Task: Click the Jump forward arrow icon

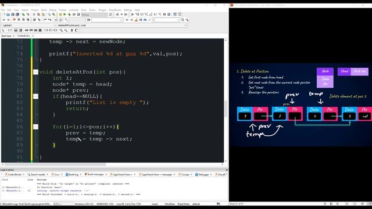Action: pyautogui.click(x=8, y=20)
